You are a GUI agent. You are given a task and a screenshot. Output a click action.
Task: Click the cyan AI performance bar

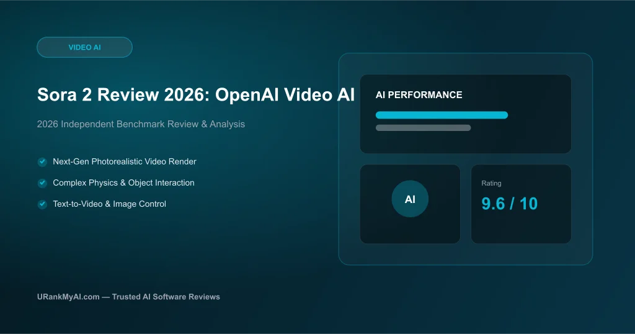[x=442, y=115]
